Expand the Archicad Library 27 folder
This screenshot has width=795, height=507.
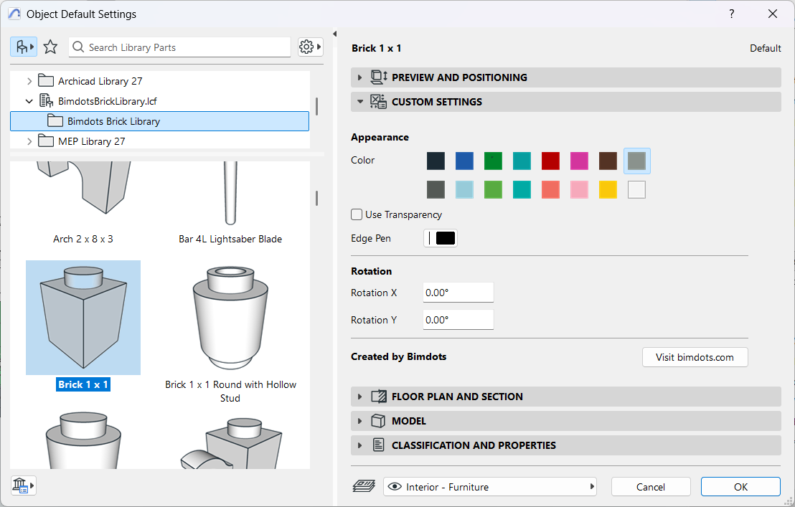tap(29, 81)
